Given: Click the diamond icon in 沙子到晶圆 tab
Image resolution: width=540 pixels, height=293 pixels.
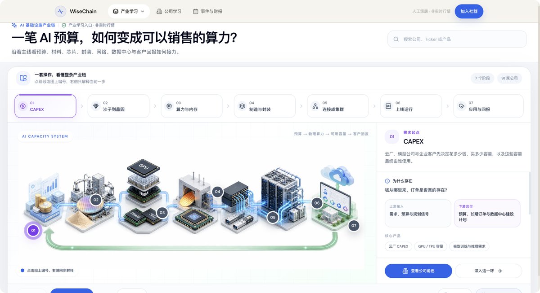Looking at the screenshot, I should [96, 106].
